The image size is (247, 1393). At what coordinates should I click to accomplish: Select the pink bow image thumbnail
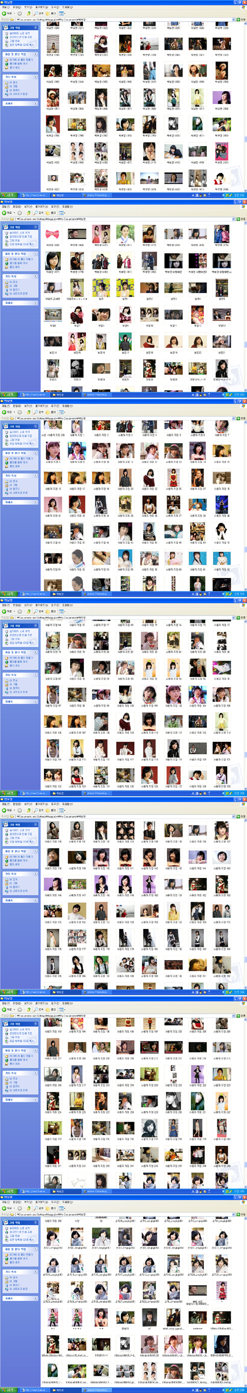53,234
